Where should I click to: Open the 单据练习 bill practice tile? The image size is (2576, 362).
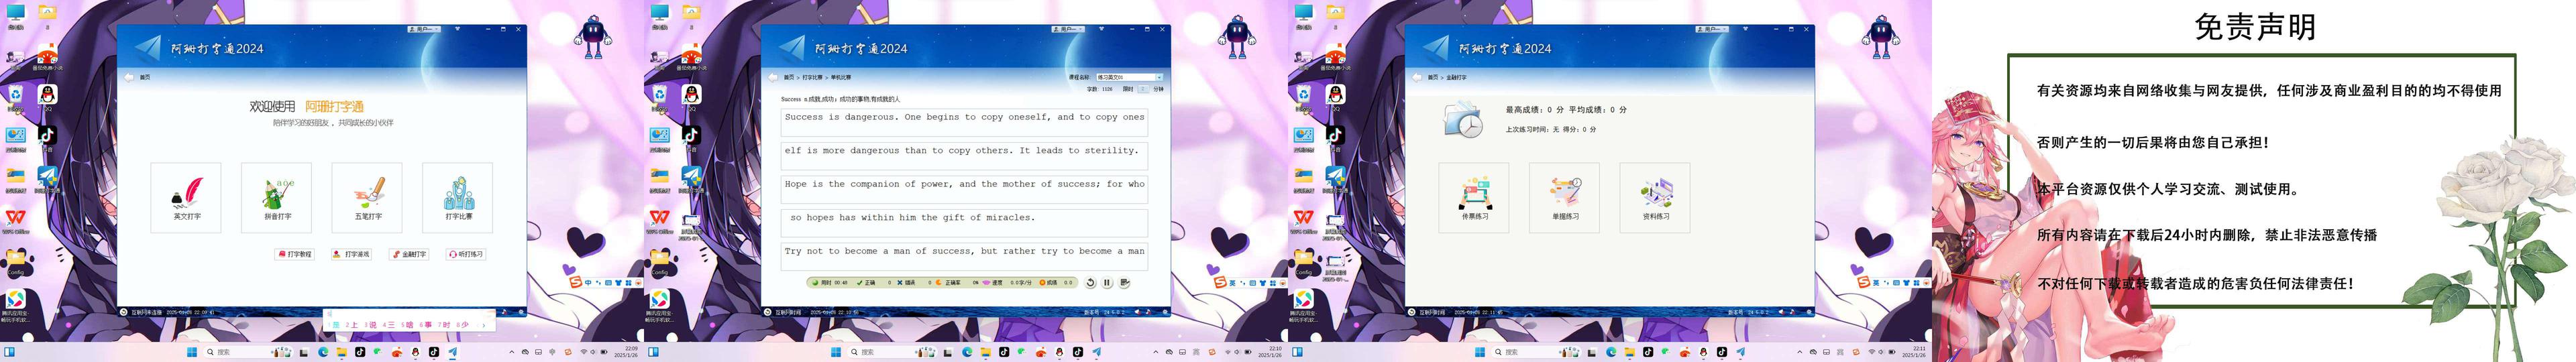coord(1565,197)
